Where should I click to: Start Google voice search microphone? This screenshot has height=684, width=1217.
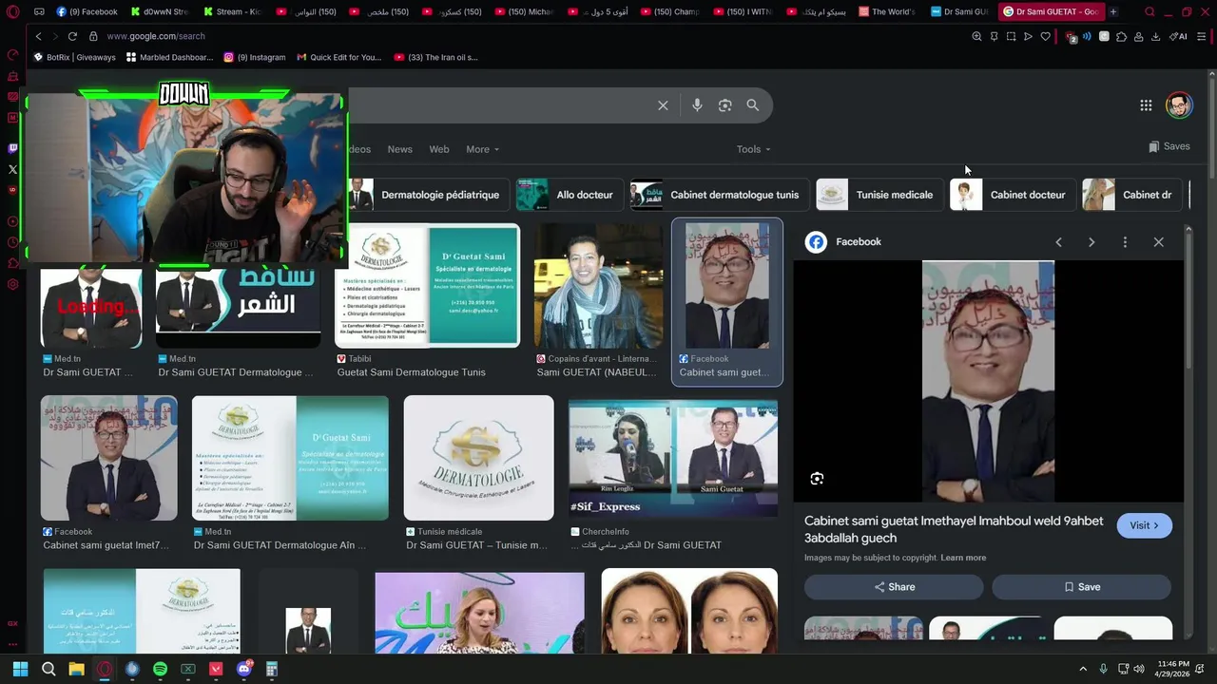(x=697, y=105)
